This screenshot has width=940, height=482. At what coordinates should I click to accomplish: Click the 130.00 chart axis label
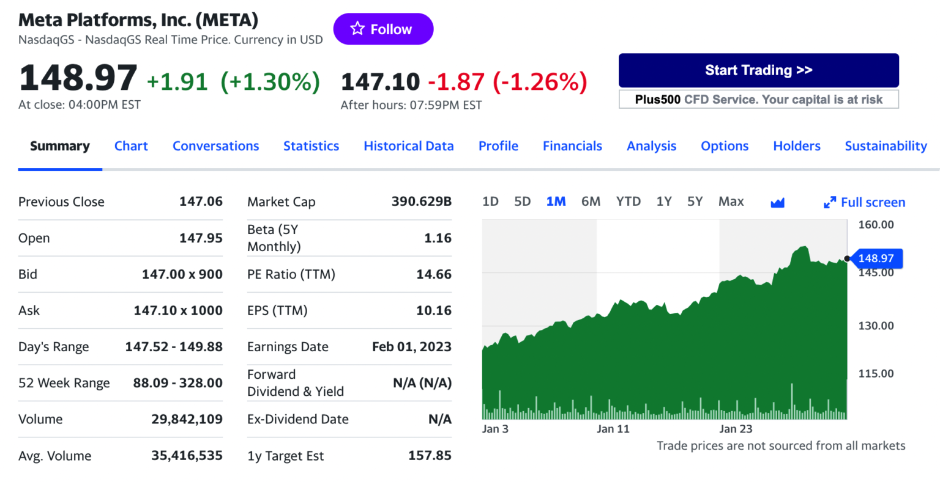point(876,326)
